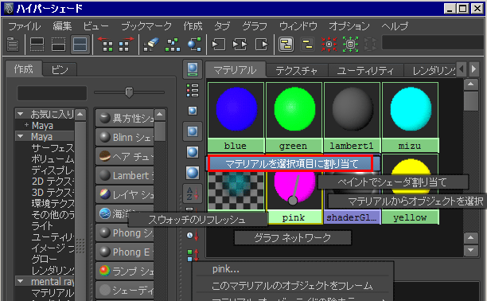This screenshot has width=487, height=301.
Task: Create a Lambert shader node
Action: tap(125, 175)
